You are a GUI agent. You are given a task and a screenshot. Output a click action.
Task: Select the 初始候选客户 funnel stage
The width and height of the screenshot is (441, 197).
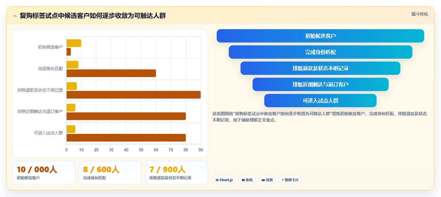[320, 36]
